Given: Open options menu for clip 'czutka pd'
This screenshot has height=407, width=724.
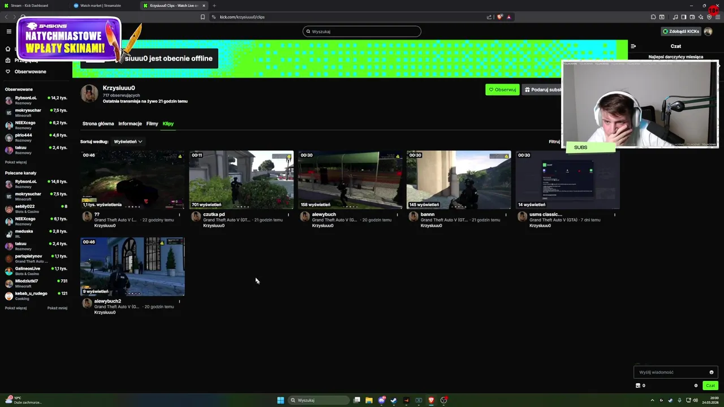Looking at the screenshot, I should (288, 215).
